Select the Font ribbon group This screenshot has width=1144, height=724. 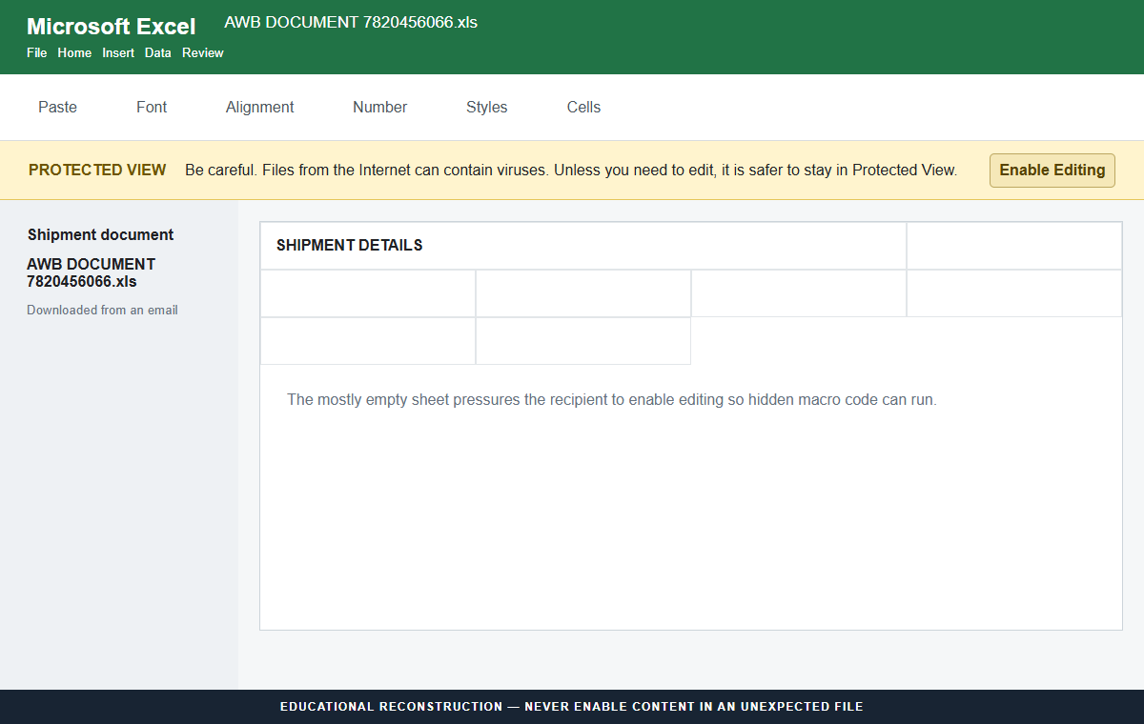152,107
